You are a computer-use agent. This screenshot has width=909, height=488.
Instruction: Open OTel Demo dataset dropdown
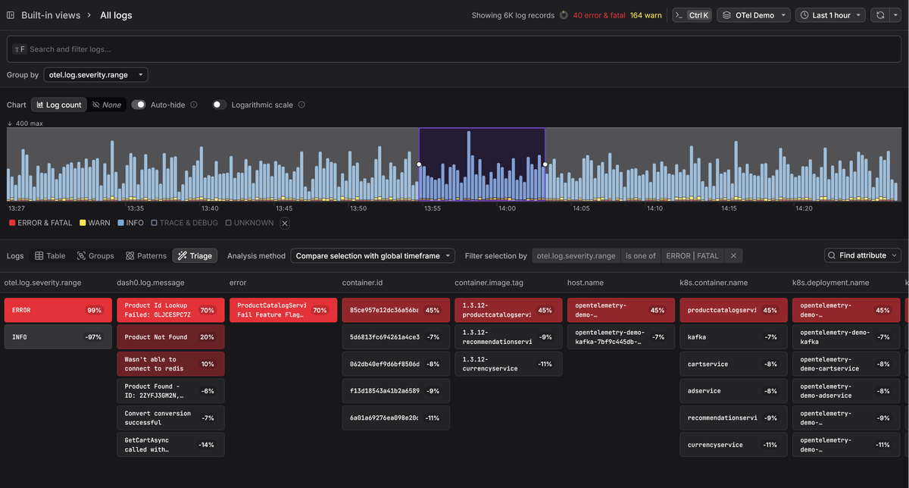tap(754, 15)
